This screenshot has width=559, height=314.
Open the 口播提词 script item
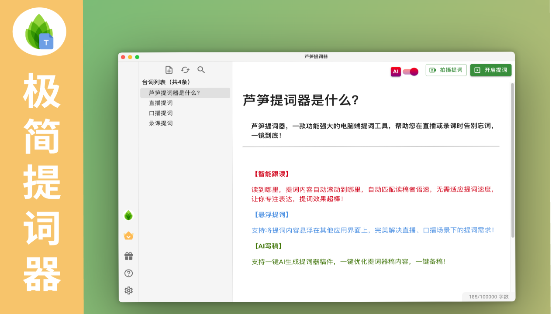pyautogui.click(x=161, y=113)
